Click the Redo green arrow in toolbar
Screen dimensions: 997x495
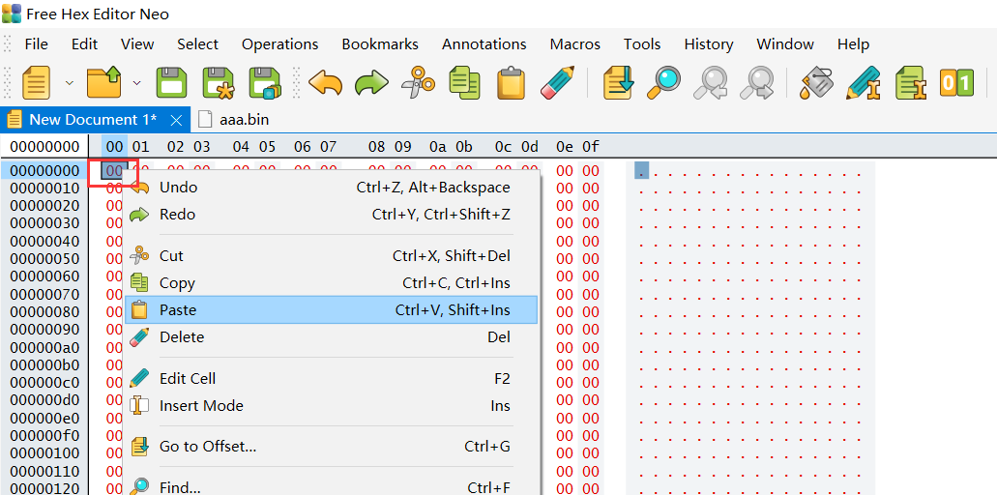click(371, 82)
